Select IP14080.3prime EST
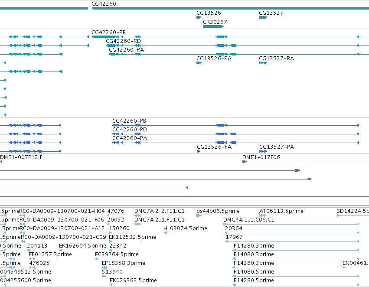Viewport: 369px width, 287px height. [253, 255]
